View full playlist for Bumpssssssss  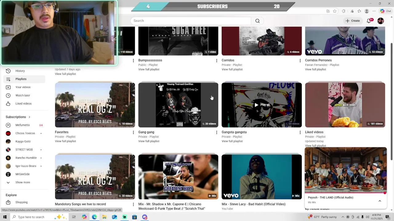(x=149, y=69)
